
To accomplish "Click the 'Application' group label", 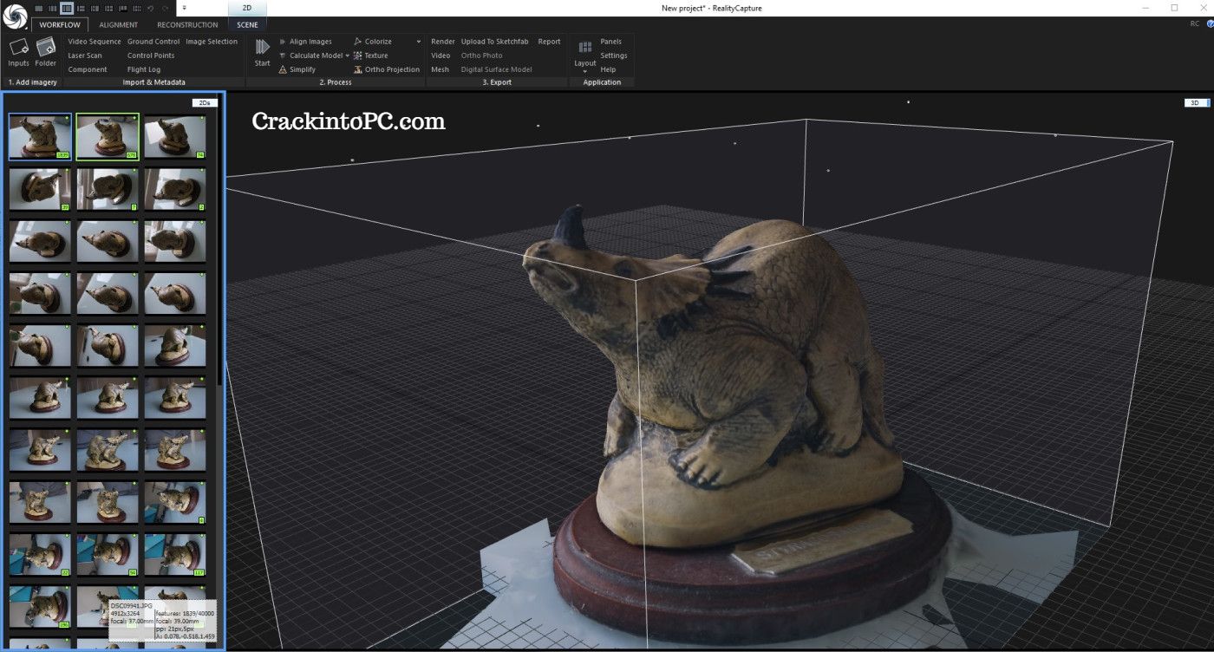I will [602, 82].
